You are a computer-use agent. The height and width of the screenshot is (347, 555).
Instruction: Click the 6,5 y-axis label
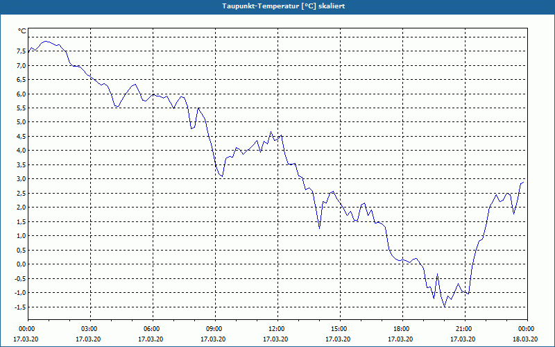pos(22,80)
